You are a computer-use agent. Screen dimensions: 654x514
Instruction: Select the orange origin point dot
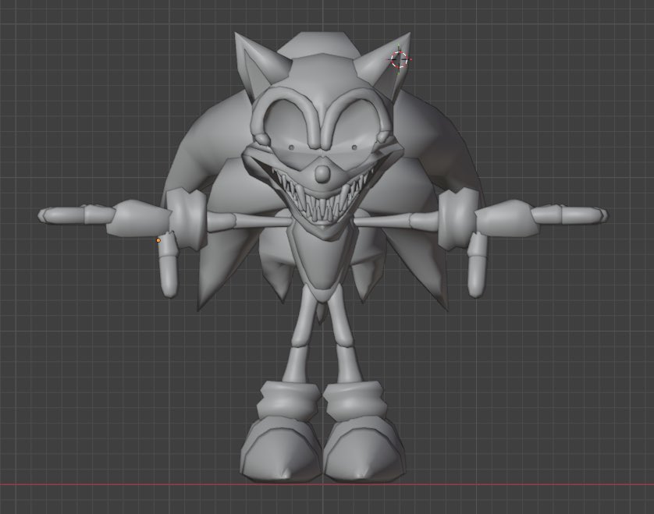coord(158,240)
